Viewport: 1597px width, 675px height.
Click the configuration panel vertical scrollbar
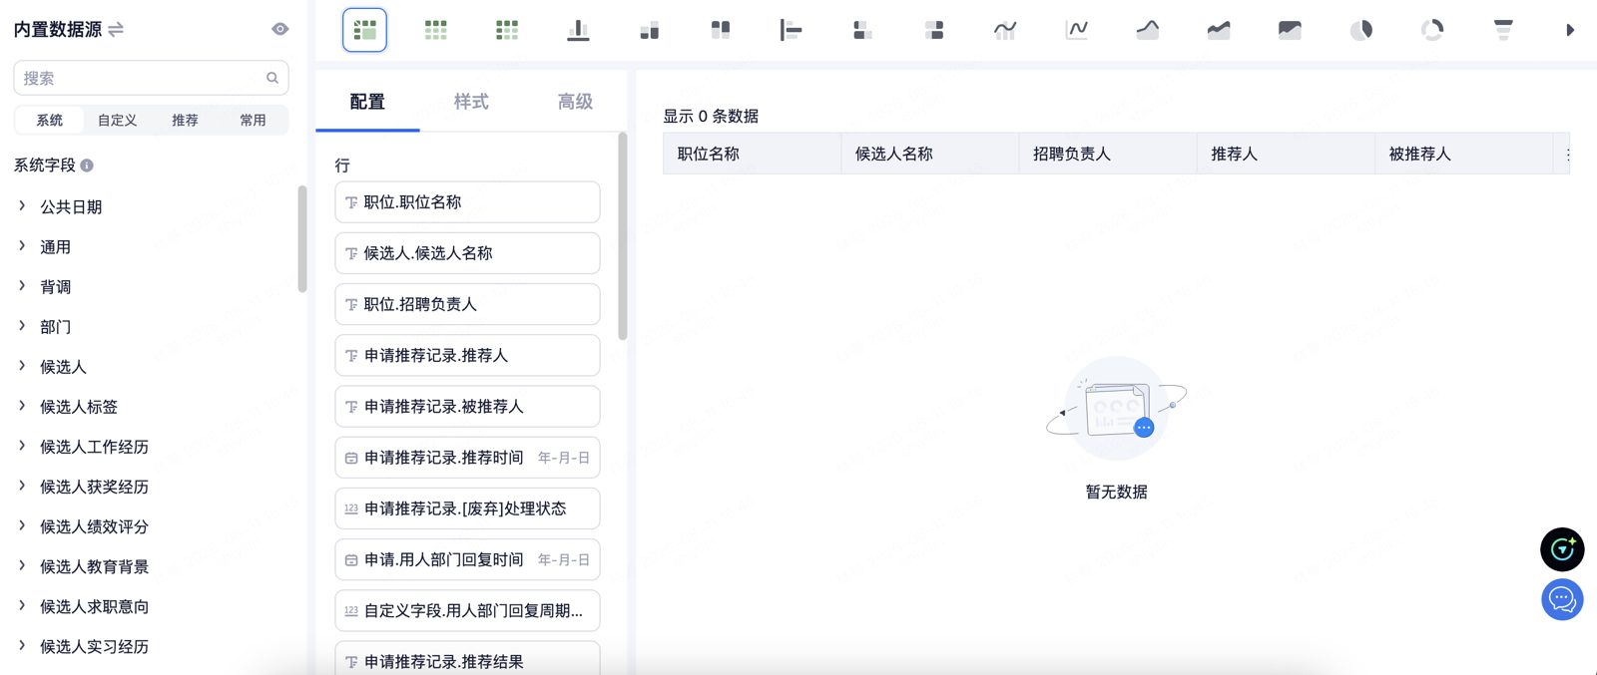click(623, 236)
